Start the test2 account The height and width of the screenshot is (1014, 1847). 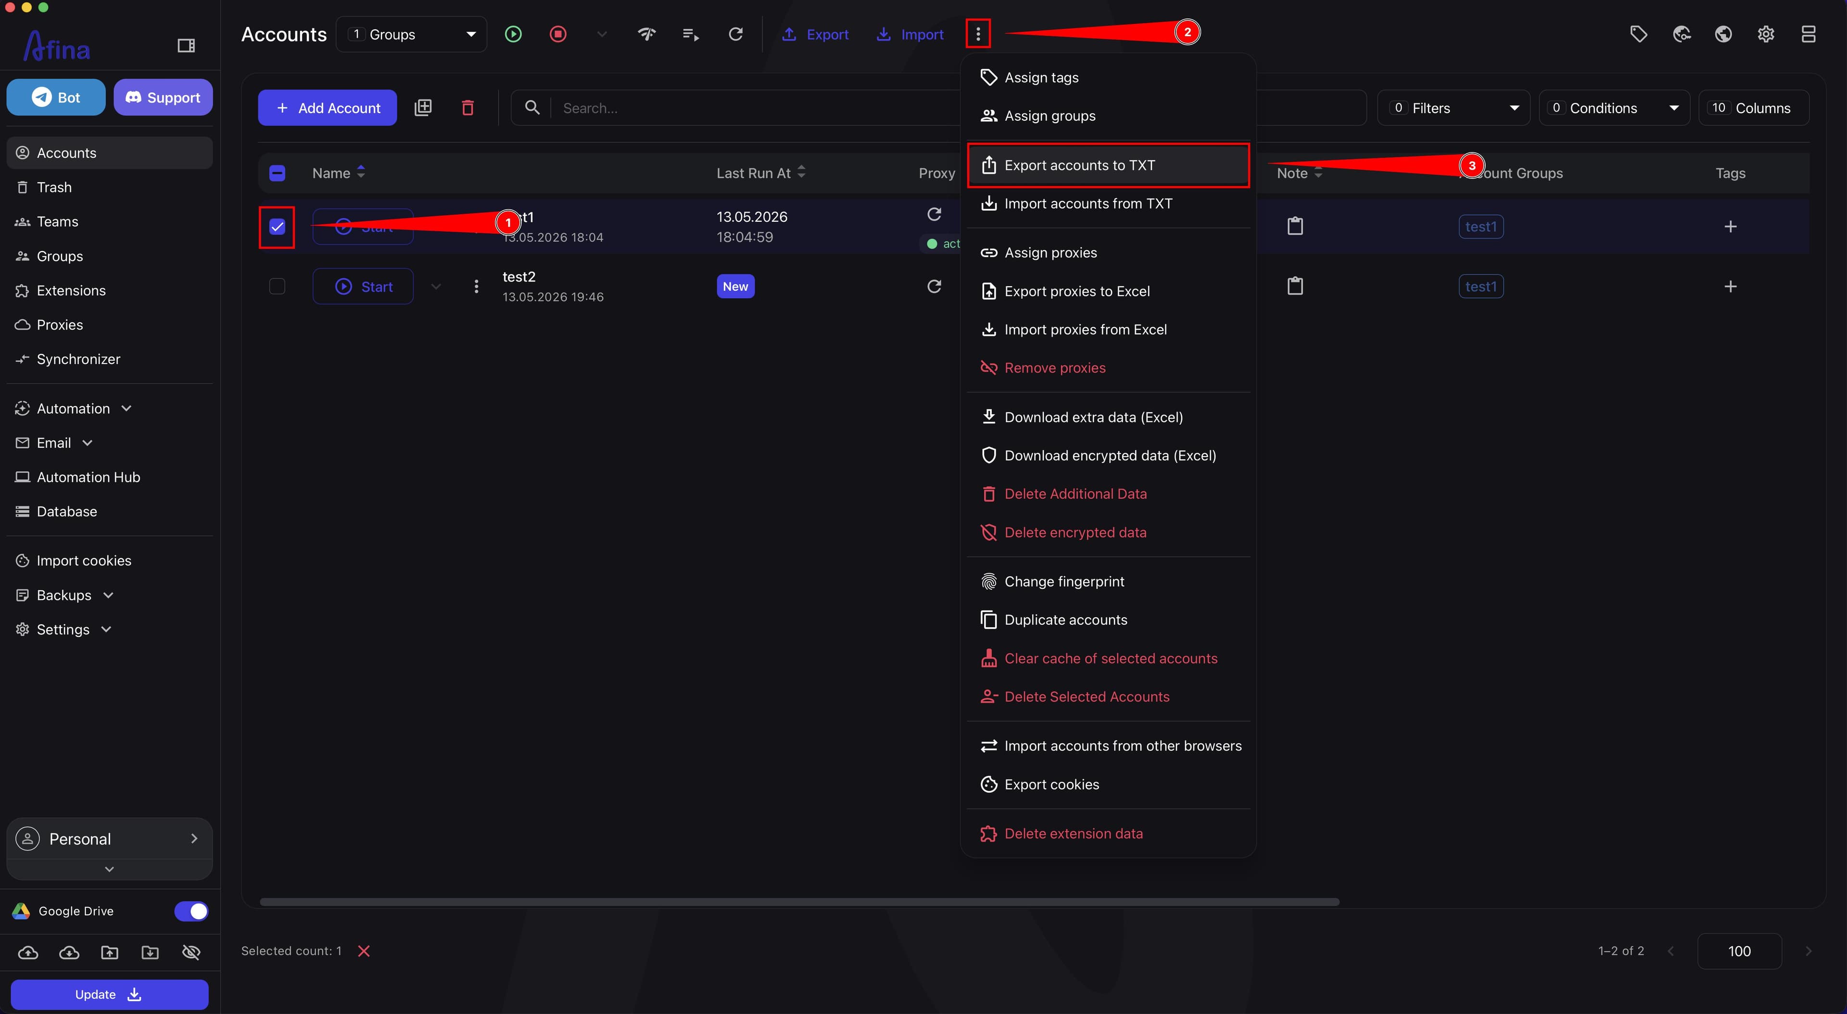363,286
